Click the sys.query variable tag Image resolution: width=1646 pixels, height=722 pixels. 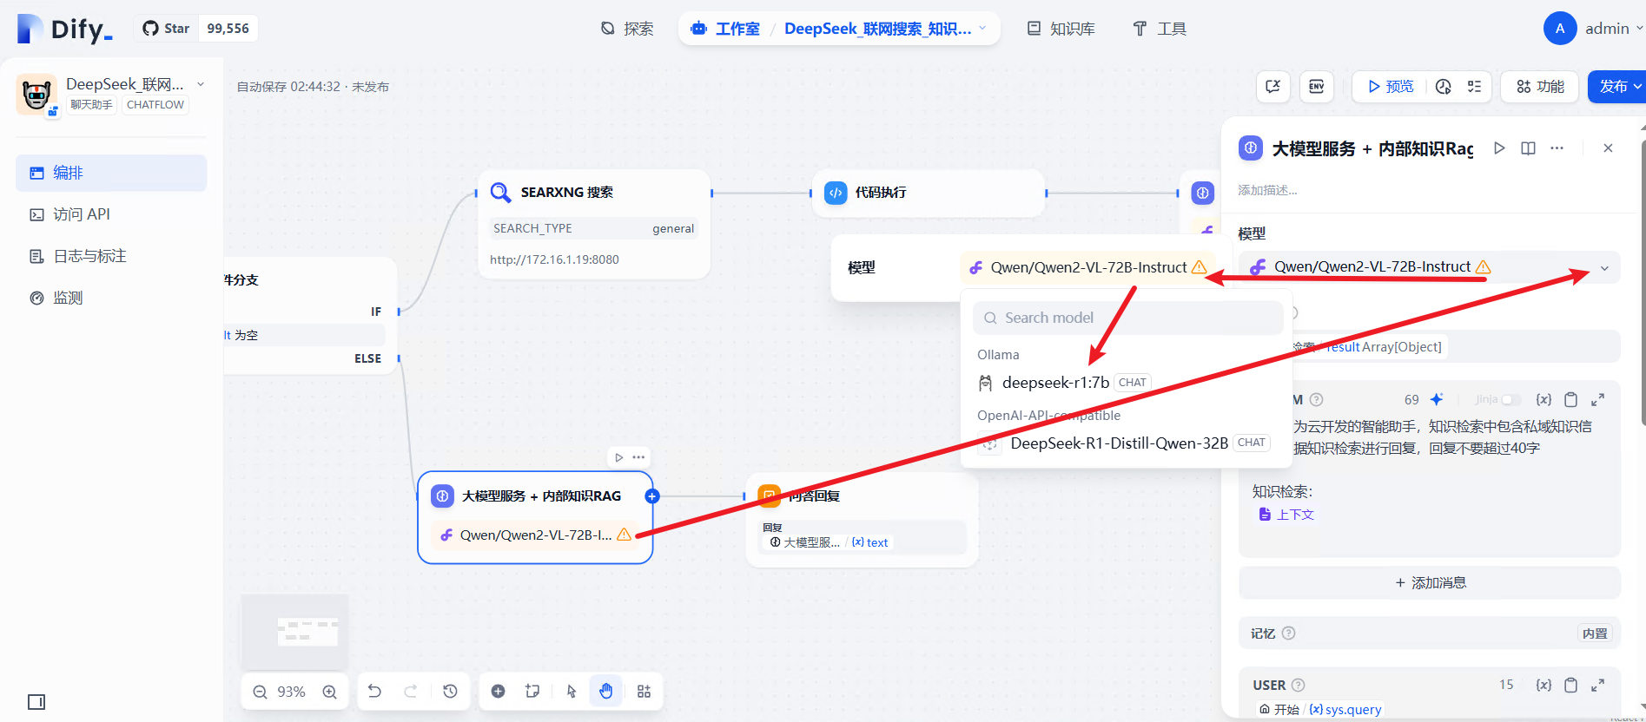click(x=1345, y=710)
